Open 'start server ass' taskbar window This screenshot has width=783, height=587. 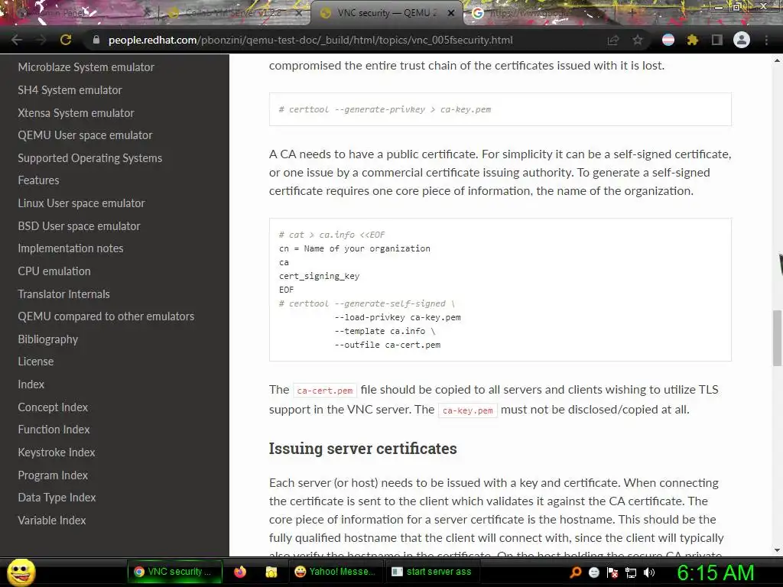click(432, 572)
